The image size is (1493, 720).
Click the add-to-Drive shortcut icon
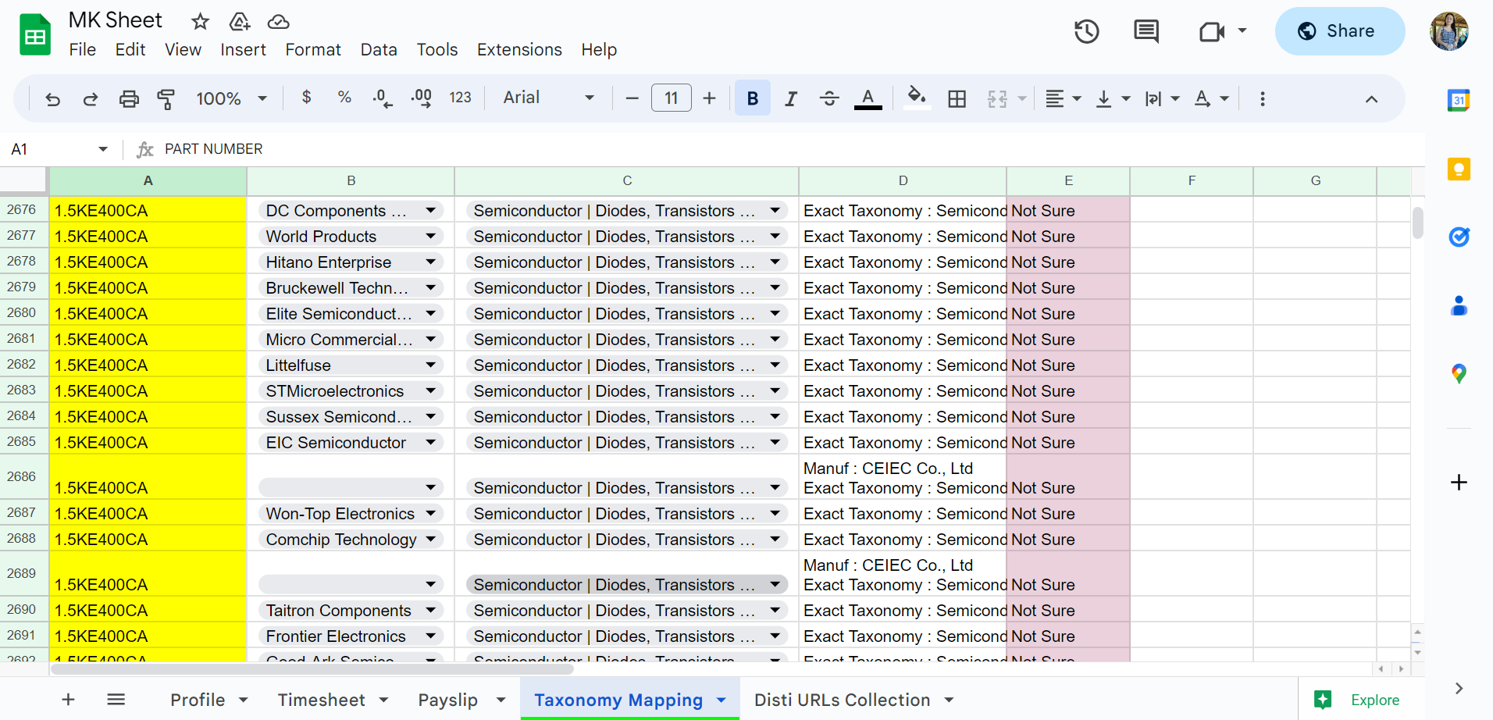[x=240, y=21]
